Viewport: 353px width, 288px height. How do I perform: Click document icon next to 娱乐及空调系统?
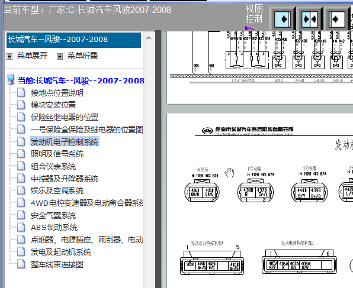click(x=21, y=190)
